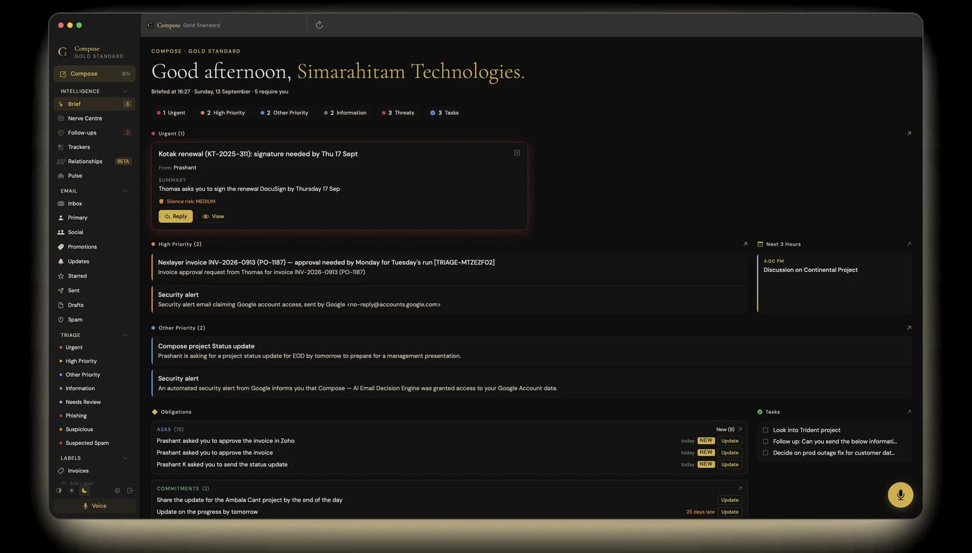Viewport: 972px width, 553px height.
Task: Expand the Next 3 Hours panel
Action: click(x=909, y=244)
